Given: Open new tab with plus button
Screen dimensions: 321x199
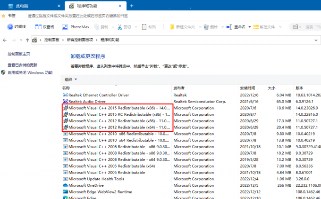Looking at the screenshot, I should (x=132, y=6).
